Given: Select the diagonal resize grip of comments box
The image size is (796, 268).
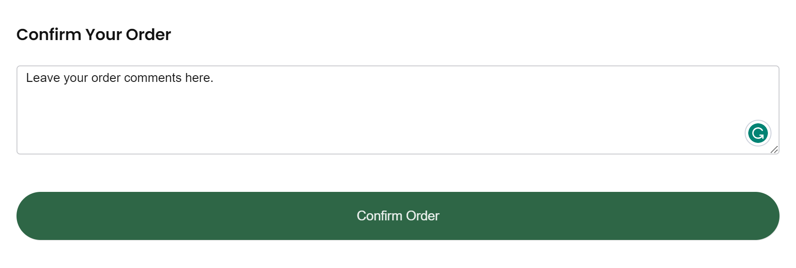Looking at the screenshot, I should (x=774, y=150).
